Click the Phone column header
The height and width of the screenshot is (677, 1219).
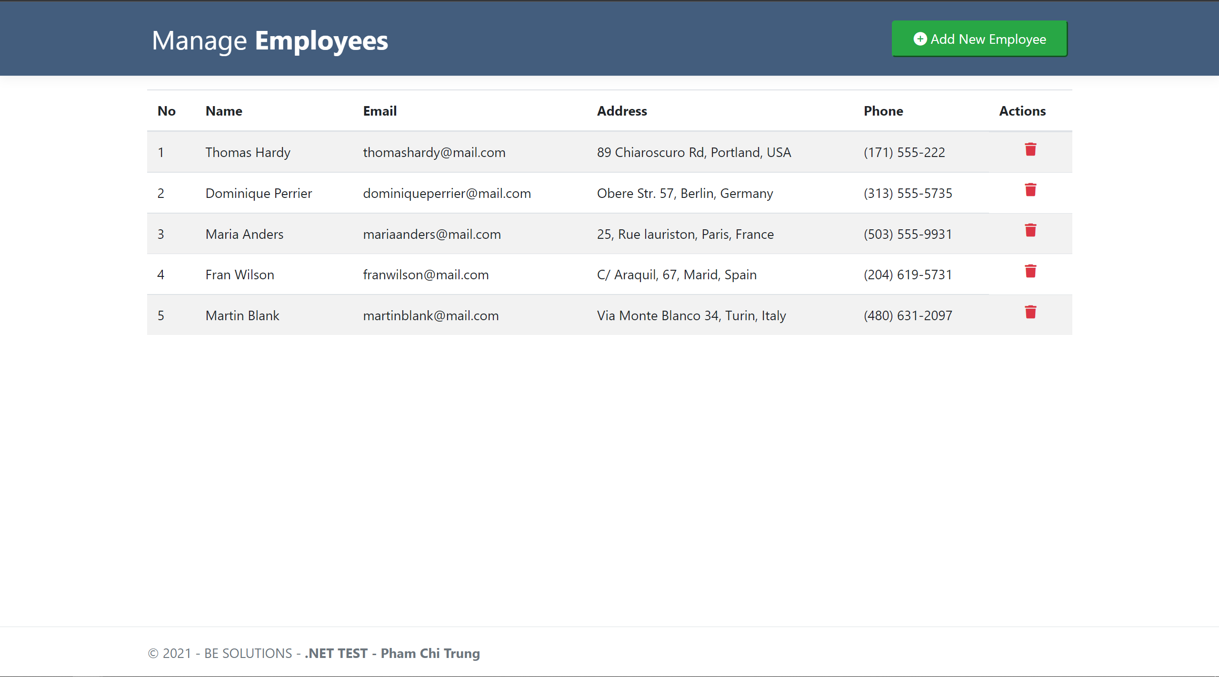[883, 111]
